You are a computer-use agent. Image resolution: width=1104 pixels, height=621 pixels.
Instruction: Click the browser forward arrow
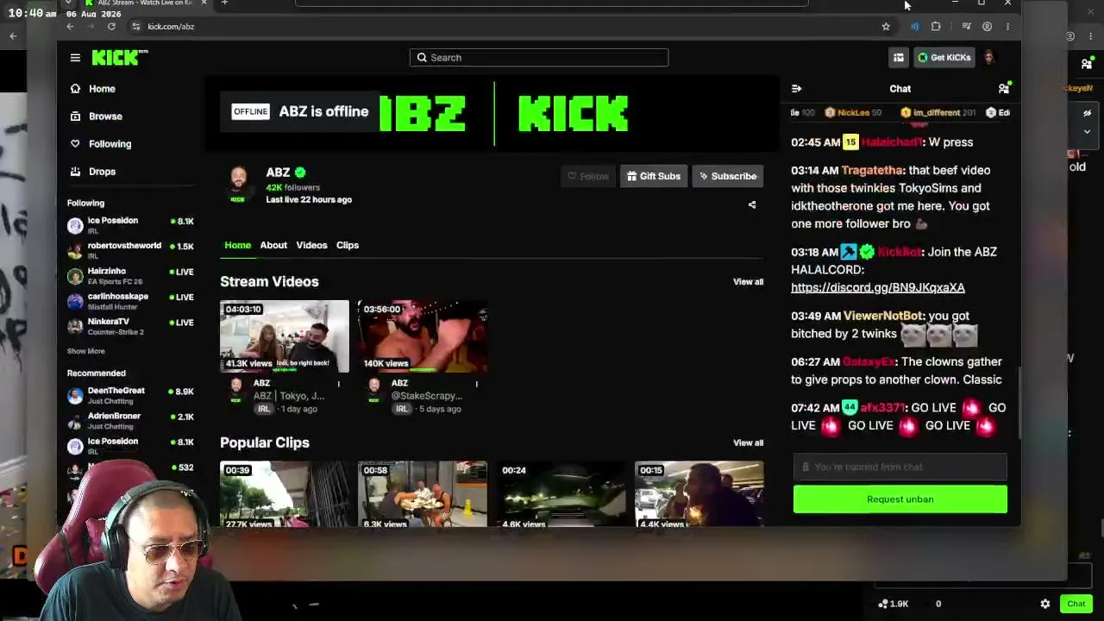(x=91, y=27)
